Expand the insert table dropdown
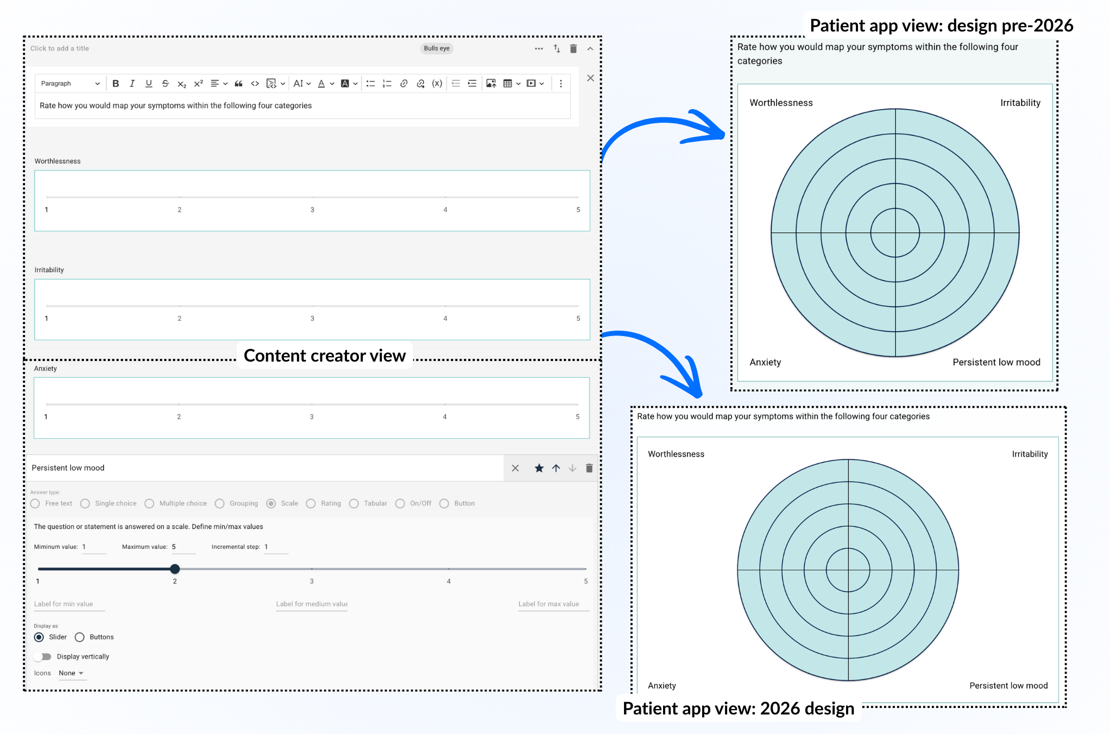This screenshot has width=1110, height=734. pyautogui.click(x=519, y=84)
